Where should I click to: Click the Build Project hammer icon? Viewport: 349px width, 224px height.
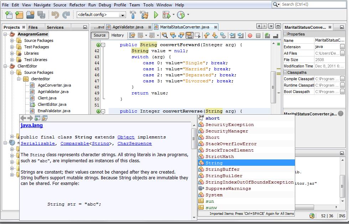pos(133,15)
